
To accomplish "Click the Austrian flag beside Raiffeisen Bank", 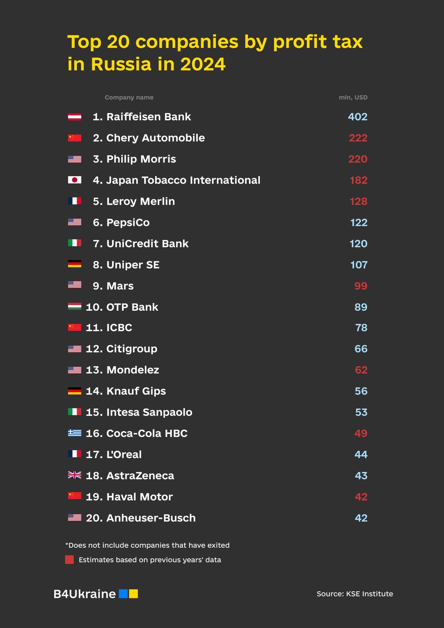I will 74,117.
